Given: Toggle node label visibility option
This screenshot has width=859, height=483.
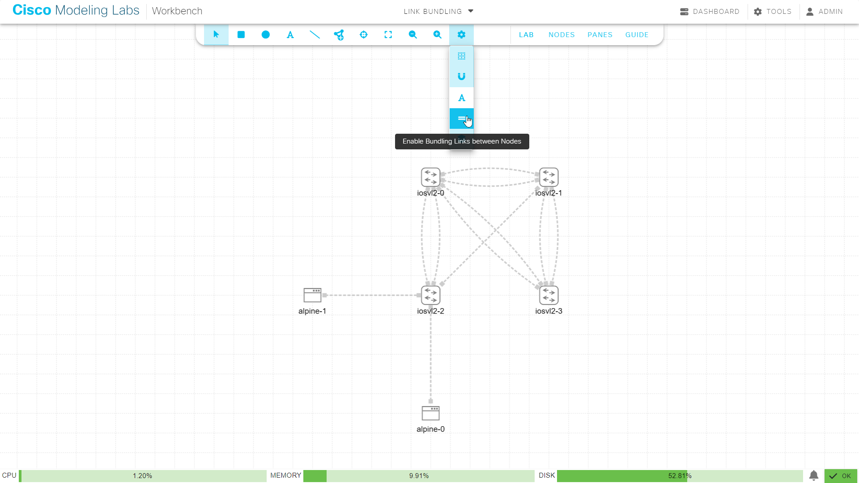Looking at the screenshot, I should 461,97.
